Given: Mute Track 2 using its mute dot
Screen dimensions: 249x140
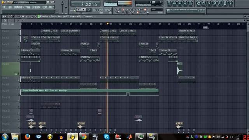Looking at the screenshot, I should (18, 40).
